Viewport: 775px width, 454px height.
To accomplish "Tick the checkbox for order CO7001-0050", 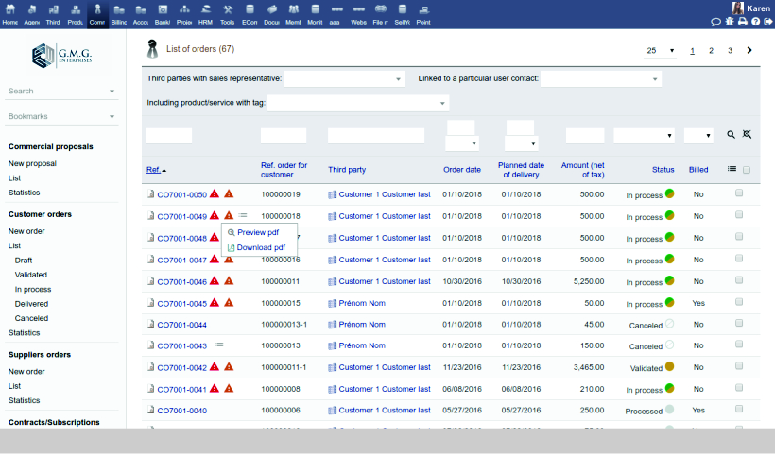I will (739, 193).
